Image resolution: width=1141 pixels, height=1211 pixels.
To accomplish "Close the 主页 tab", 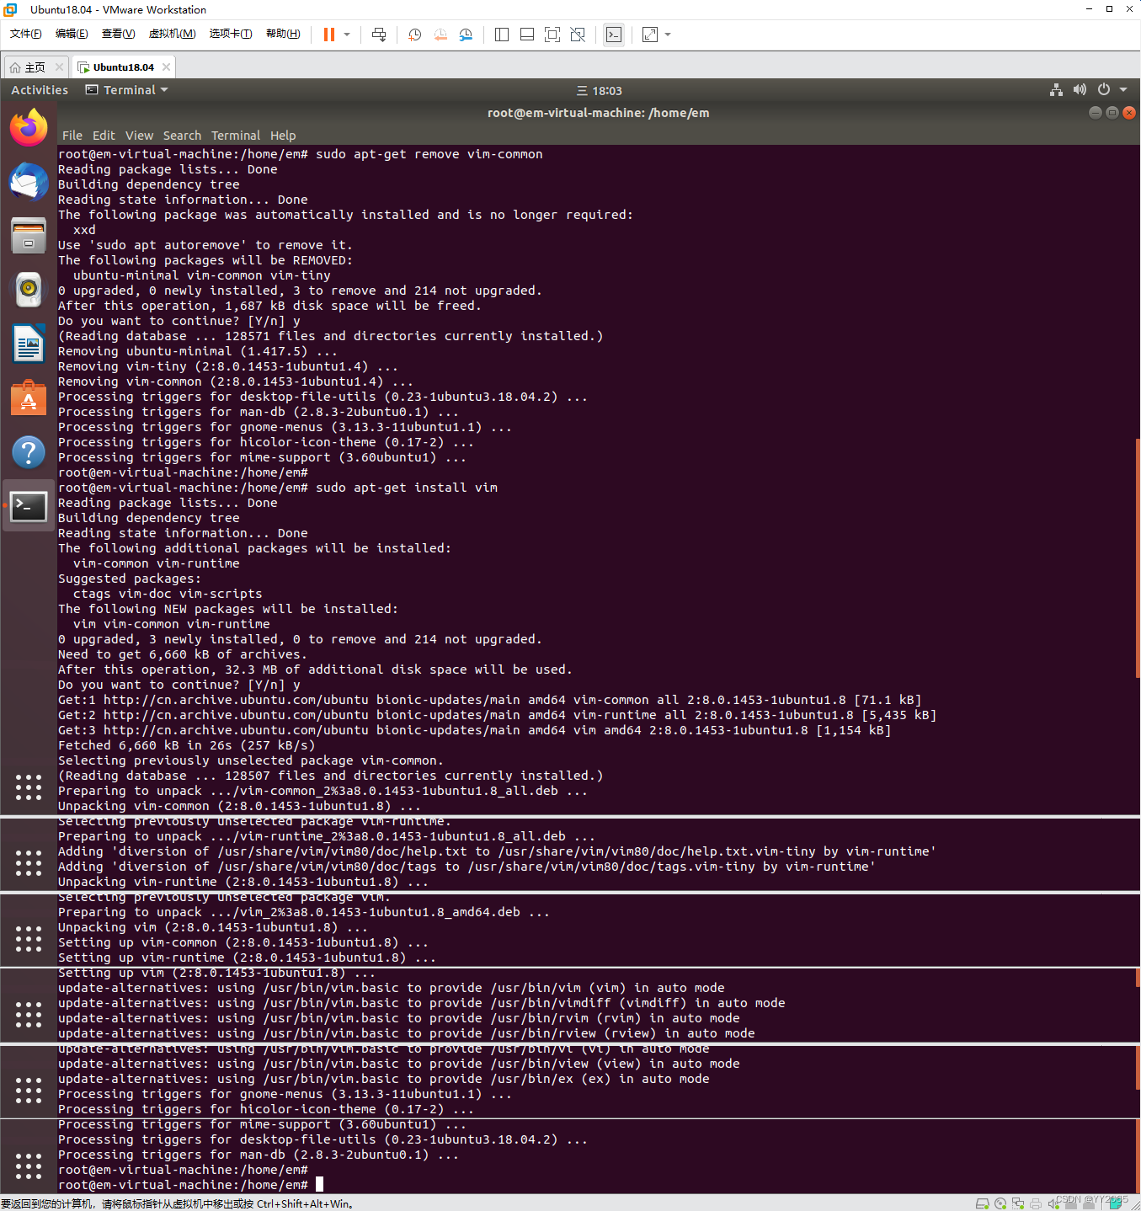I will pos(59,67).
